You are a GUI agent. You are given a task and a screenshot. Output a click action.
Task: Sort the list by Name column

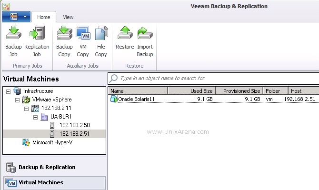click(138, 91)
